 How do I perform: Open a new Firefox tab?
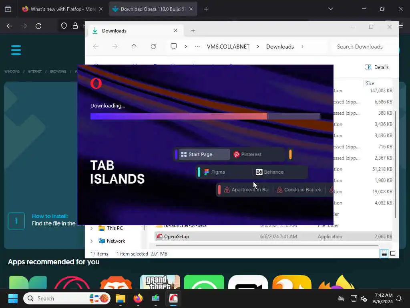point(206,9)
